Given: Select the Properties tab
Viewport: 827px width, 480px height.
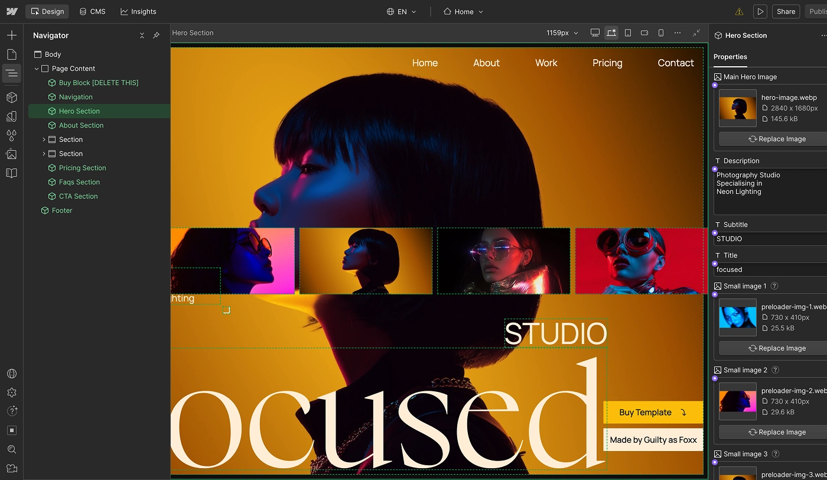Looking at the screenshot, I should [730, 57].
